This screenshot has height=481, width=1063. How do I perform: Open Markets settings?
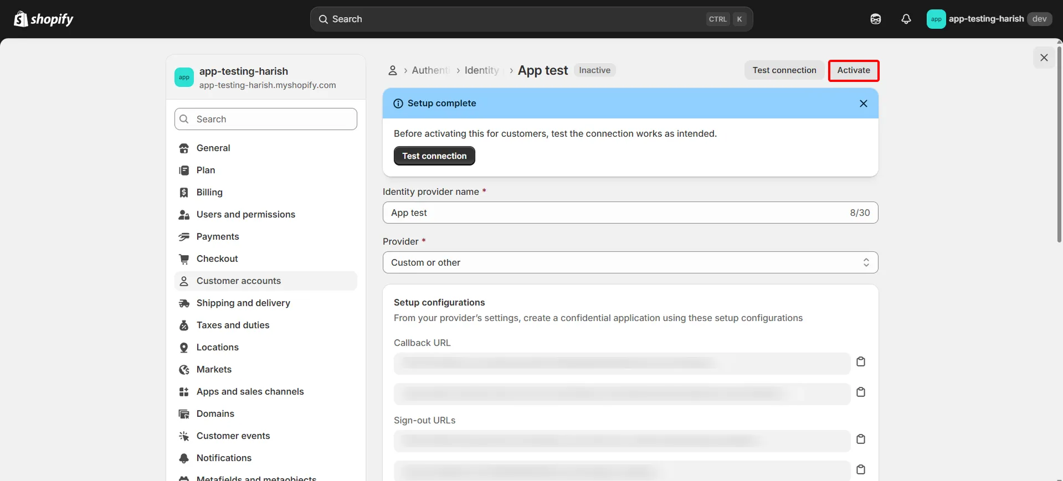(266, 369)
